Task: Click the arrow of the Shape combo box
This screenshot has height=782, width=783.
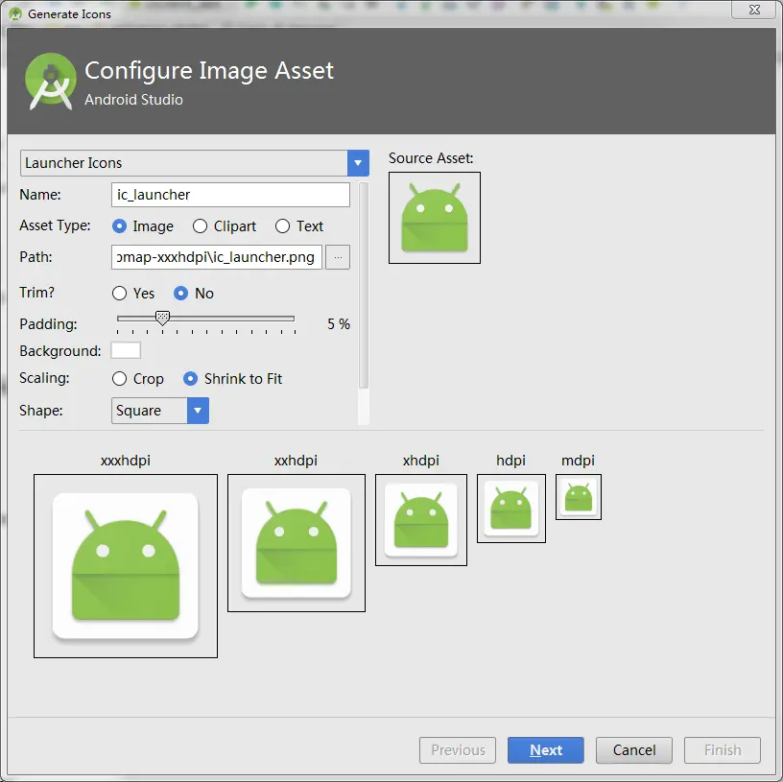Action: [x=198, y=411]
